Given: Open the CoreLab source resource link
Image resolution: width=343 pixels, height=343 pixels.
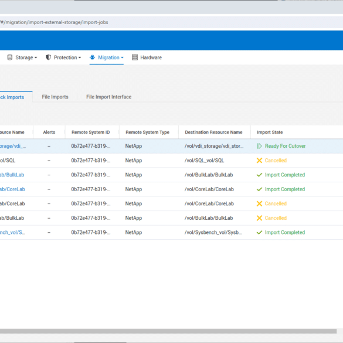Looking at the screenshot, I should [x=12, y=189].
